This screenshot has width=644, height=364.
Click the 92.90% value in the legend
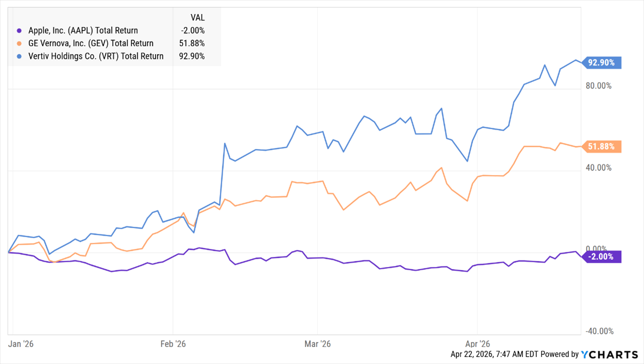(x=192, y=56)
